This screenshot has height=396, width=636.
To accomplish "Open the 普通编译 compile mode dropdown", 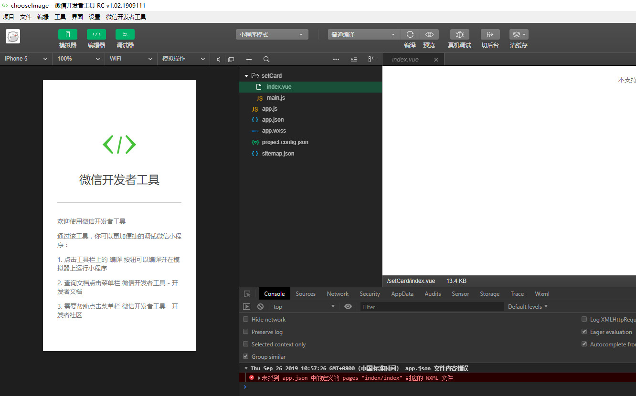I will coord(364,34).
